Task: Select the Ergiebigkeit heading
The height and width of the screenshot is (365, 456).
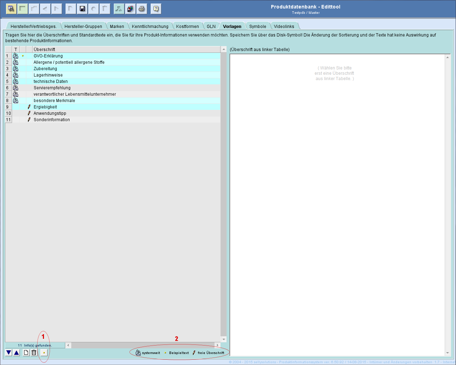Action: (45, 107)
